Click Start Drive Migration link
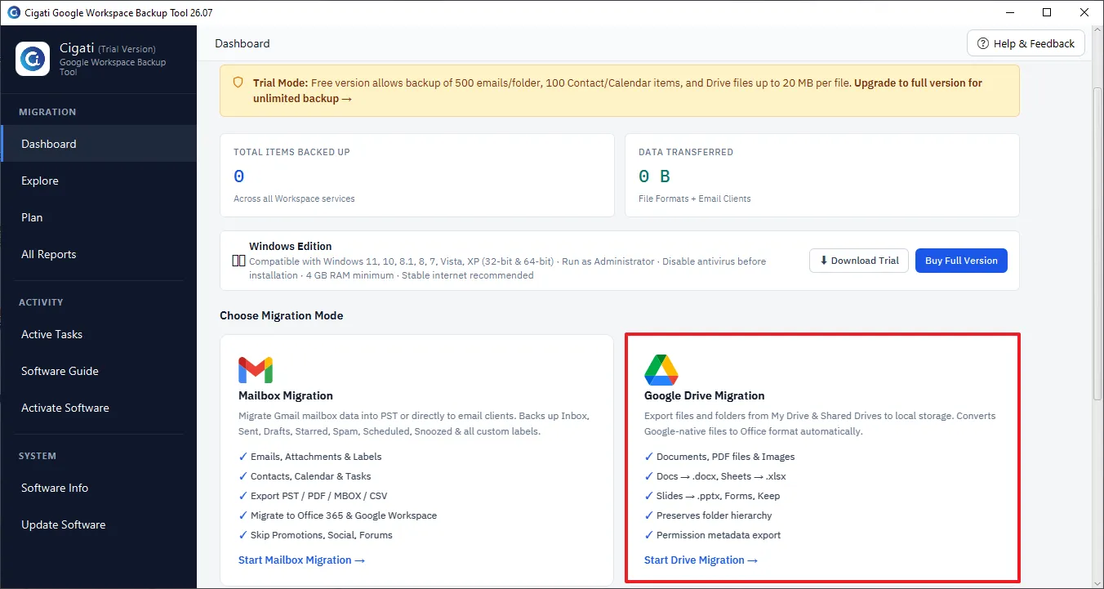The width and height of the screenshot is (1104, 589). pos(701,560)
